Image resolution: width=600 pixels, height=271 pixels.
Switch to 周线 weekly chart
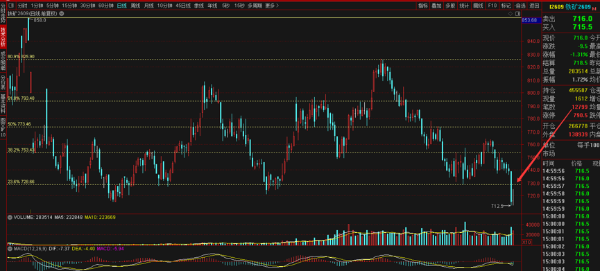(x=135, y=6)
